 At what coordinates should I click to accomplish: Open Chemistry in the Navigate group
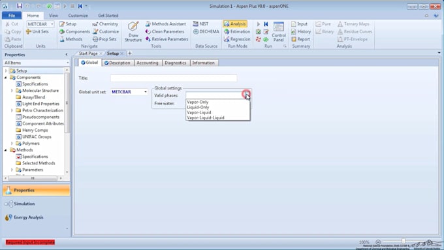click(x=105, y=24)
